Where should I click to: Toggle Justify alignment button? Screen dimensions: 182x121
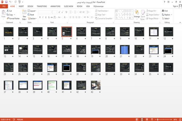tap(79, 17)
